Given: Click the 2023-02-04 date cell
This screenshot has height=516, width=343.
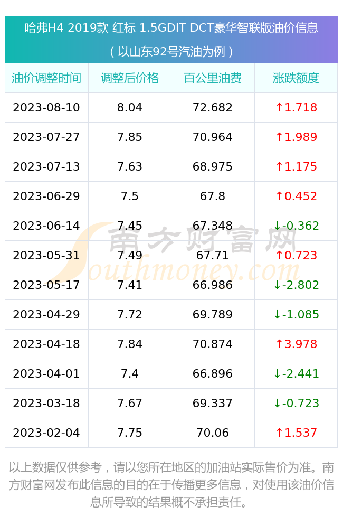Looking at the screenshot, I should (46, 433).
